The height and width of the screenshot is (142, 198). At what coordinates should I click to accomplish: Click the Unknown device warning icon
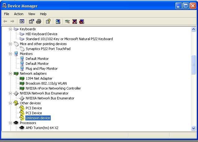(x=22, y=118)
